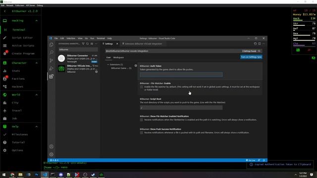Clear settings search filter icon
The image size is (317, 178).
tap(259, 51)
